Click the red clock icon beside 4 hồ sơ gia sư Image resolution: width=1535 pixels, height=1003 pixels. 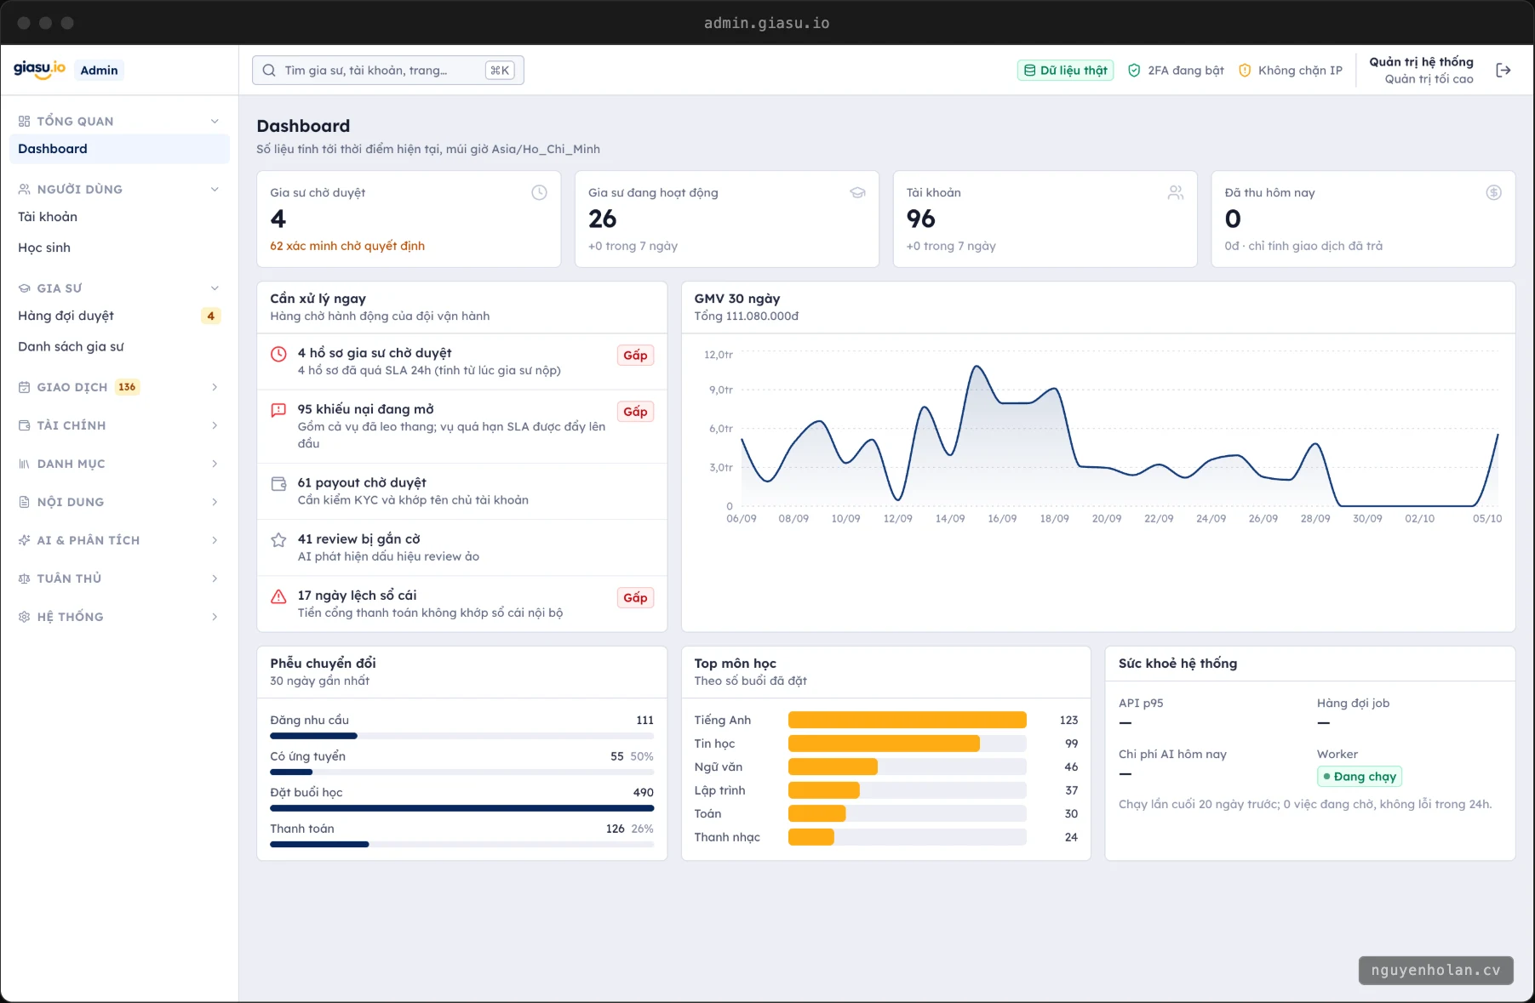(278, 354)
